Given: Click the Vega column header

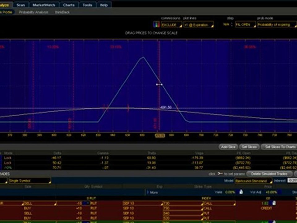Looking at the screenshot, I should coord(199,153).
